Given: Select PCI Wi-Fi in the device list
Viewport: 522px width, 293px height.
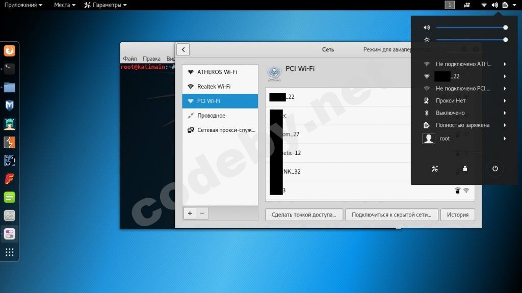Looking at the screenshot, I should click(220, 101).
